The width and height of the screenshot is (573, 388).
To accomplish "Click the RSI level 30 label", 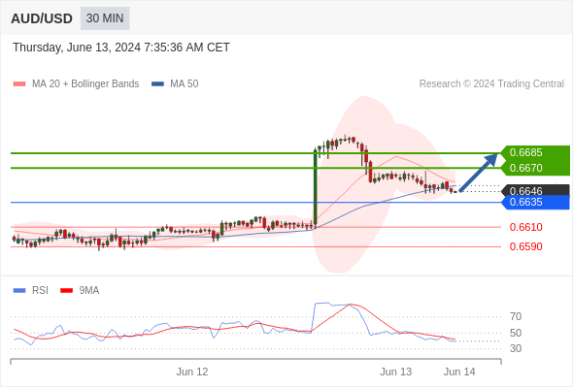I will click(516, 348).
